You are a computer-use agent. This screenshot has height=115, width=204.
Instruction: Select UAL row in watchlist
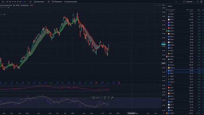(185, 96)
